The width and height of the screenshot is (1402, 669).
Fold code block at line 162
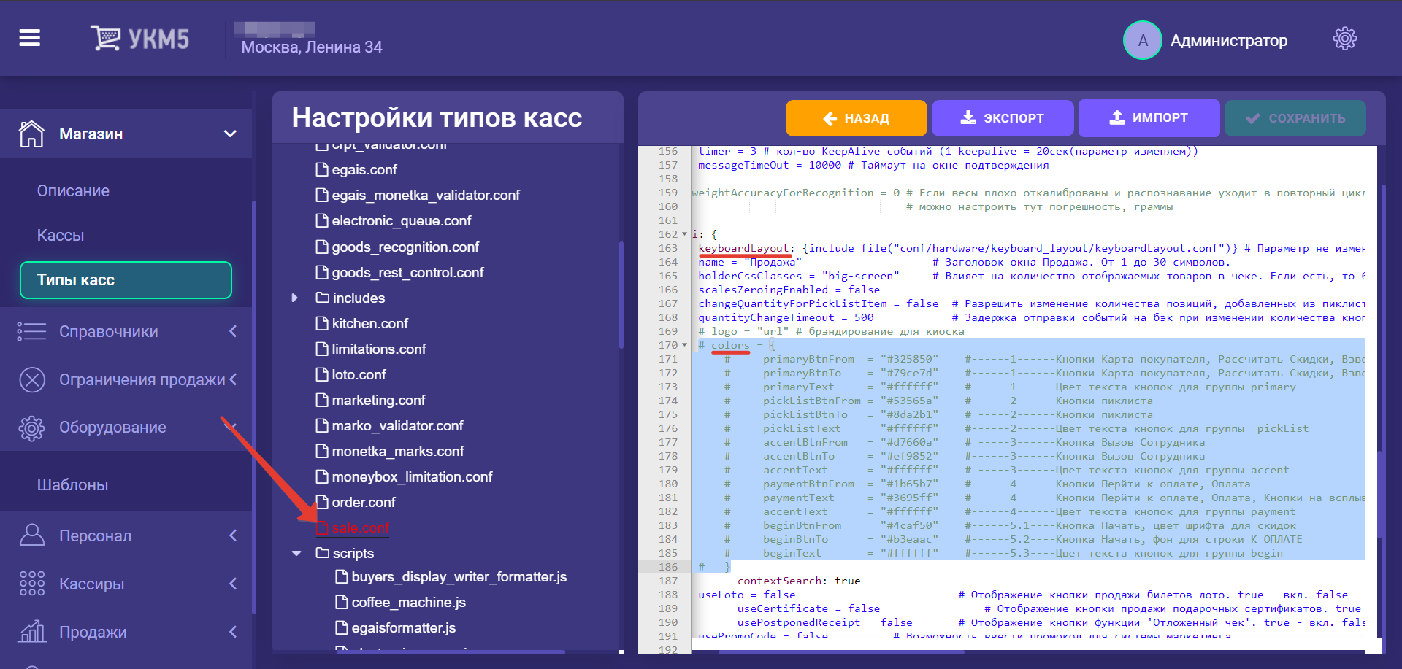pyautogui.click(x=684, y=234)
